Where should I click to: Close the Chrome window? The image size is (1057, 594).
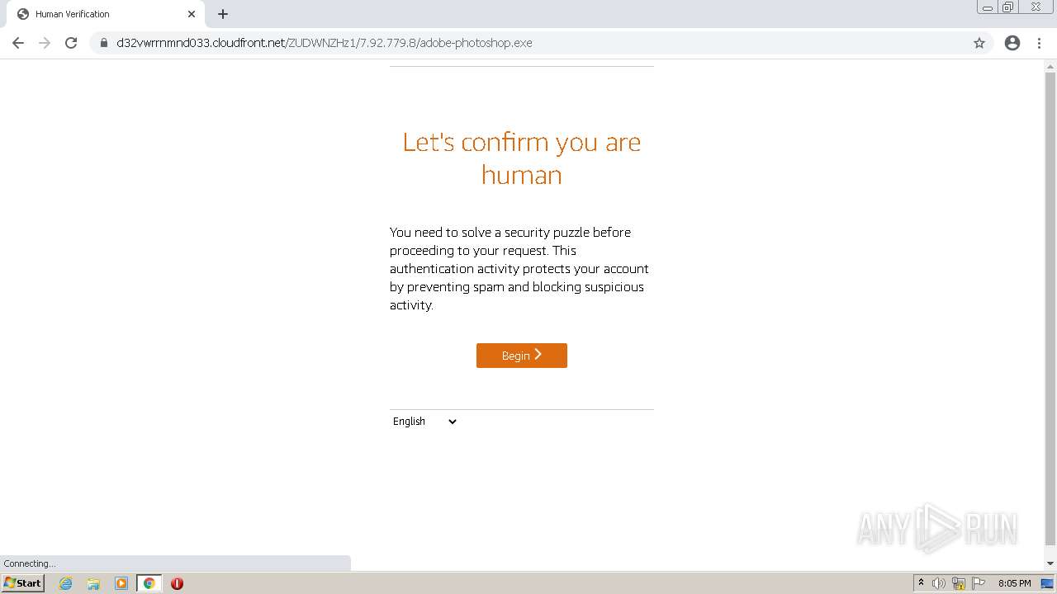1036,7
